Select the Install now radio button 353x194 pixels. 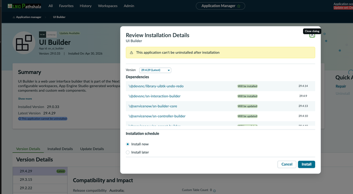click(128, 144)
